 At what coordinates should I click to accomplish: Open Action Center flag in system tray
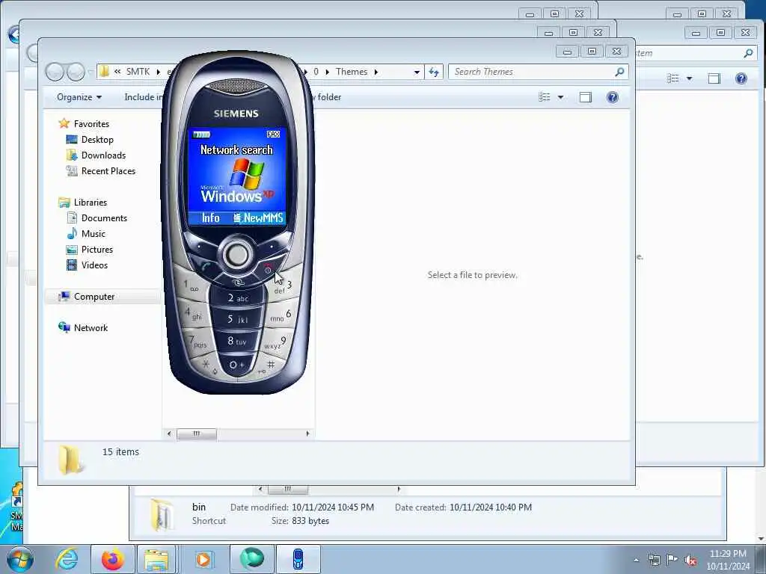(672, 561)
